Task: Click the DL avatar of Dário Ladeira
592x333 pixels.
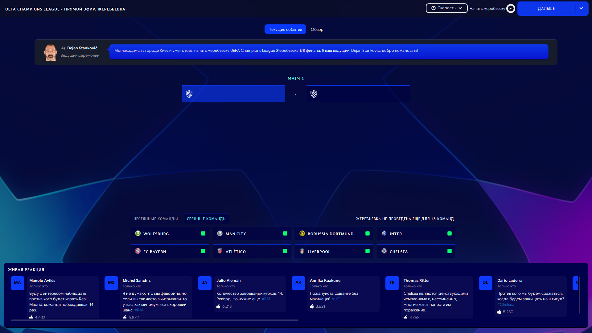Action: (486, 283)
